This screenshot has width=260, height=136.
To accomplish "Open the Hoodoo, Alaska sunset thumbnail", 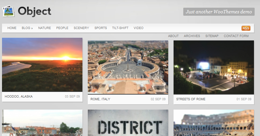I will [42, 65].
